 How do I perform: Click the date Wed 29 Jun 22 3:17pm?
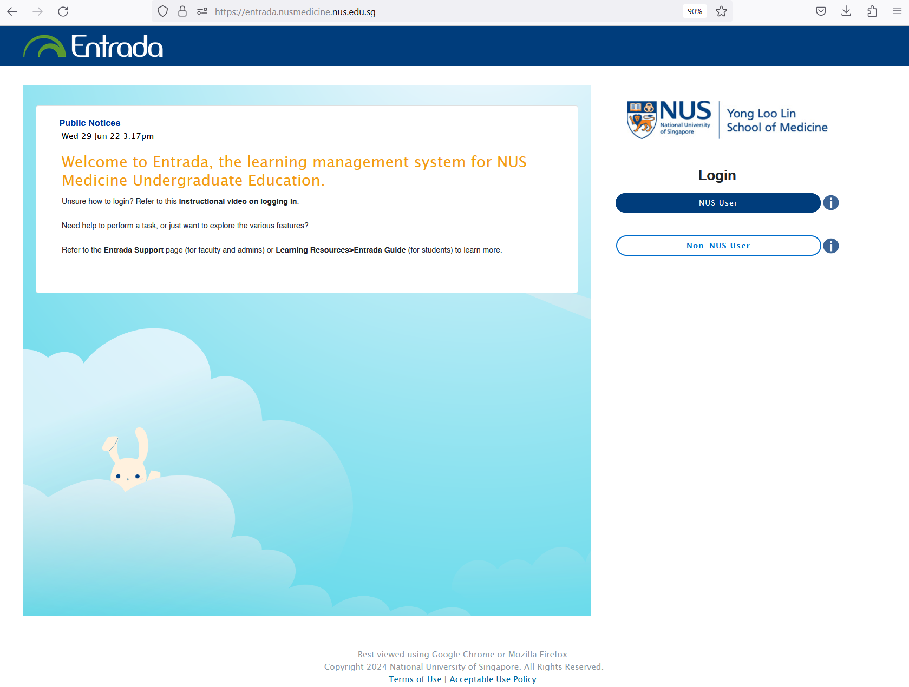pos(108,136)
